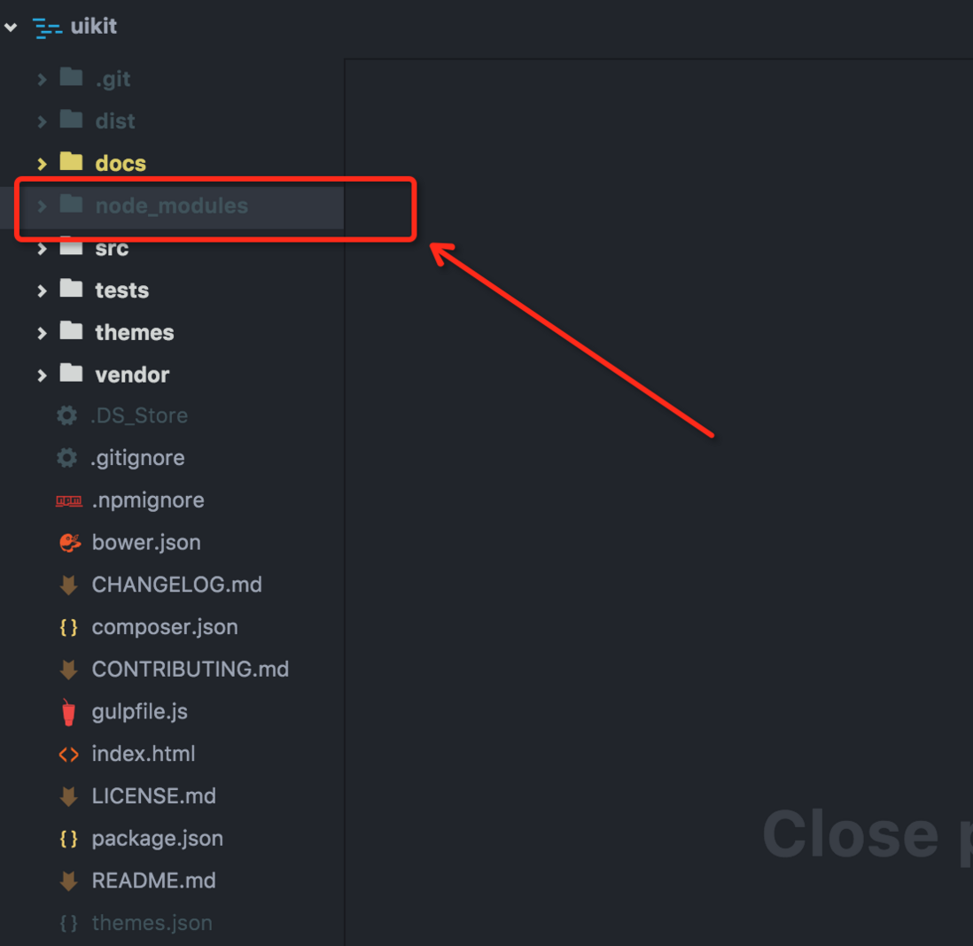Open CONTRIBUTING.md file
The height and width of the screenshot is (946, 973).
191,670
